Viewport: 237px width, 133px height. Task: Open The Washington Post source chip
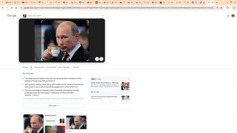71,87
